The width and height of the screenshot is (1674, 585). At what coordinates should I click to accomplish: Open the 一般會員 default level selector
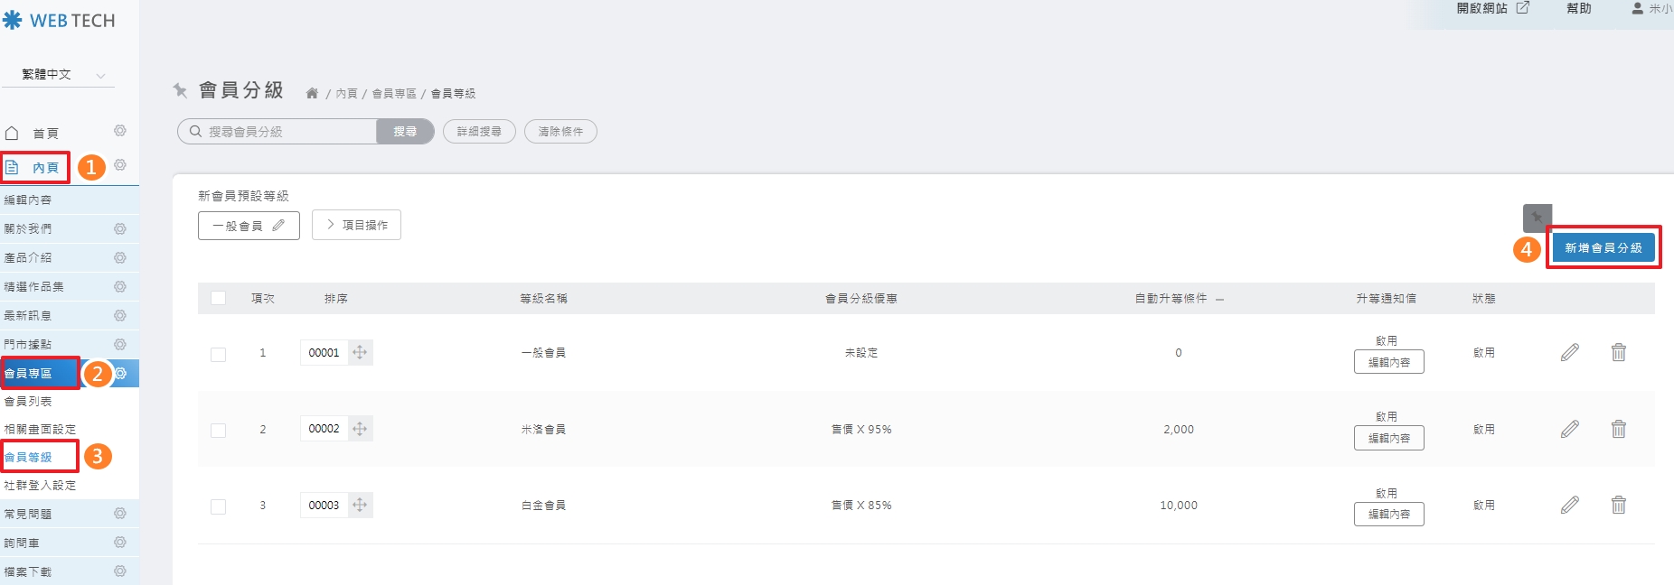pos(249,226)
